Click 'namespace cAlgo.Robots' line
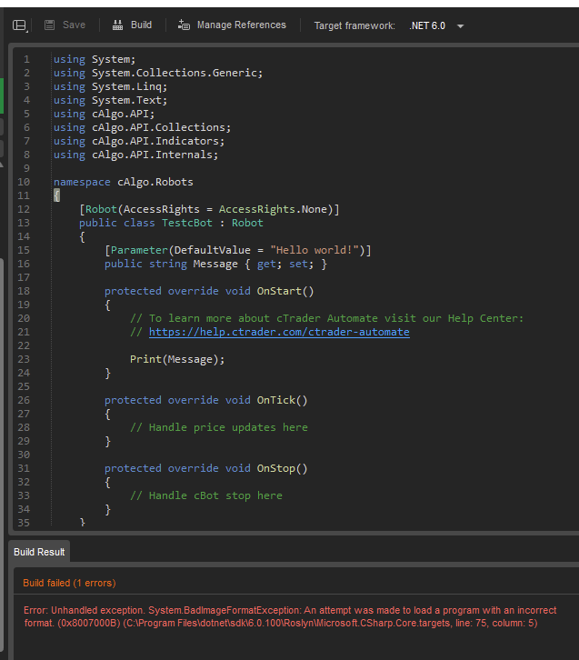This screenshot has height=660, width=579. [124, 182]
